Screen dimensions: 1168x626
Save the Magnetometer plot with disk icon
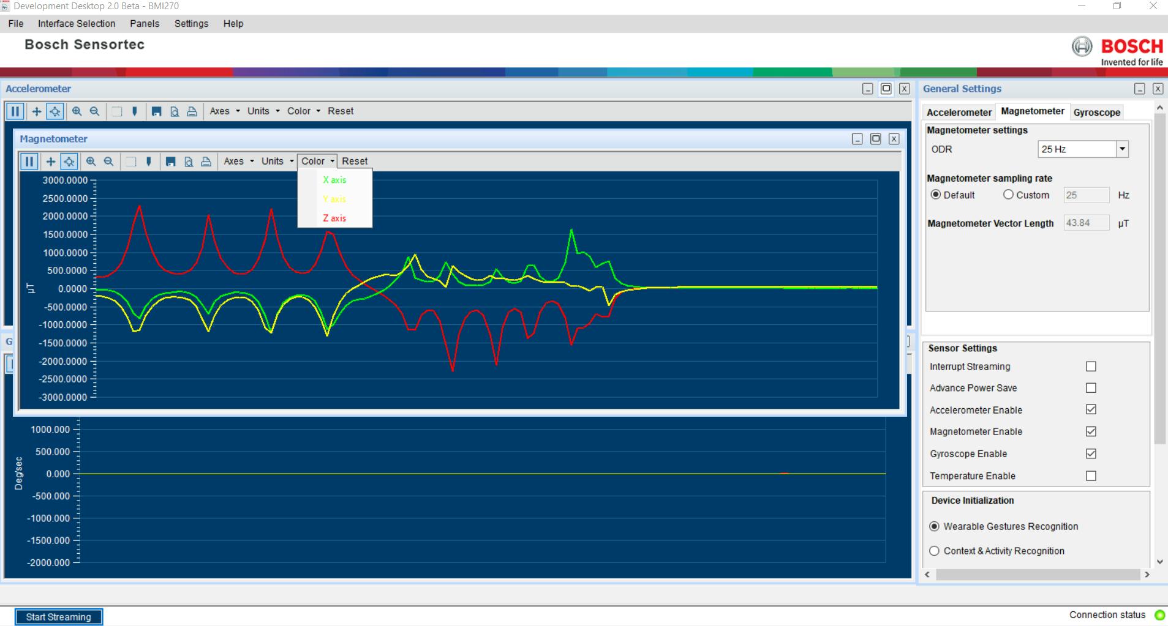coord(171,162)
